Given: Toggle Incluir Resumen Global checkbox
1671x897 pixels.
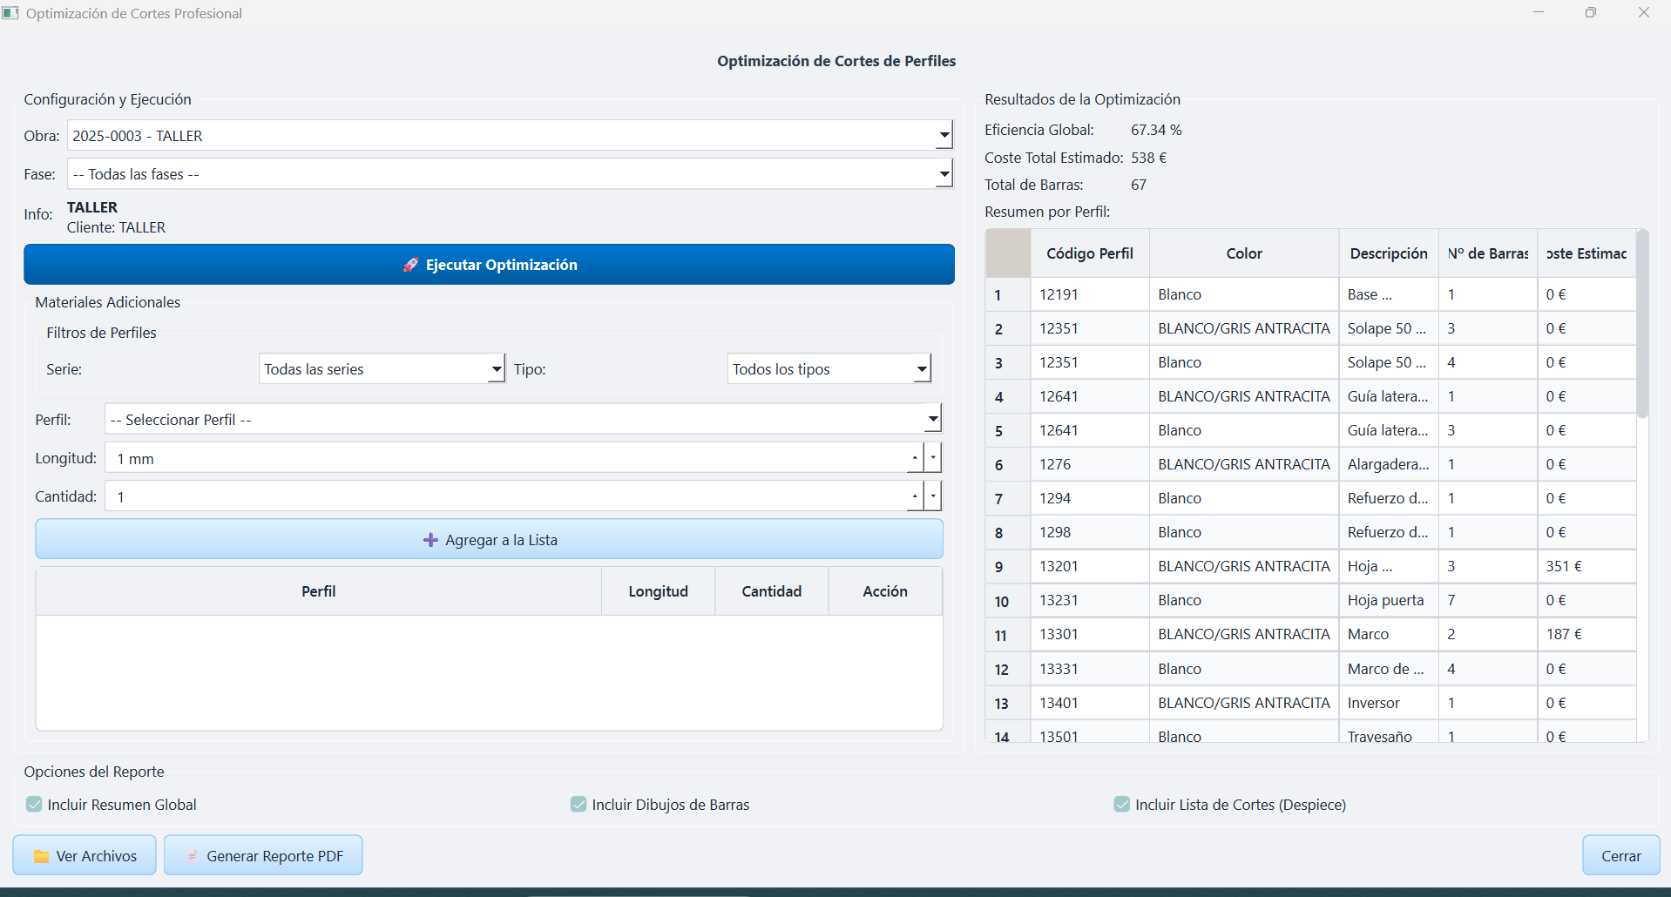Looking at the screenshot, I should click(34, 805).
